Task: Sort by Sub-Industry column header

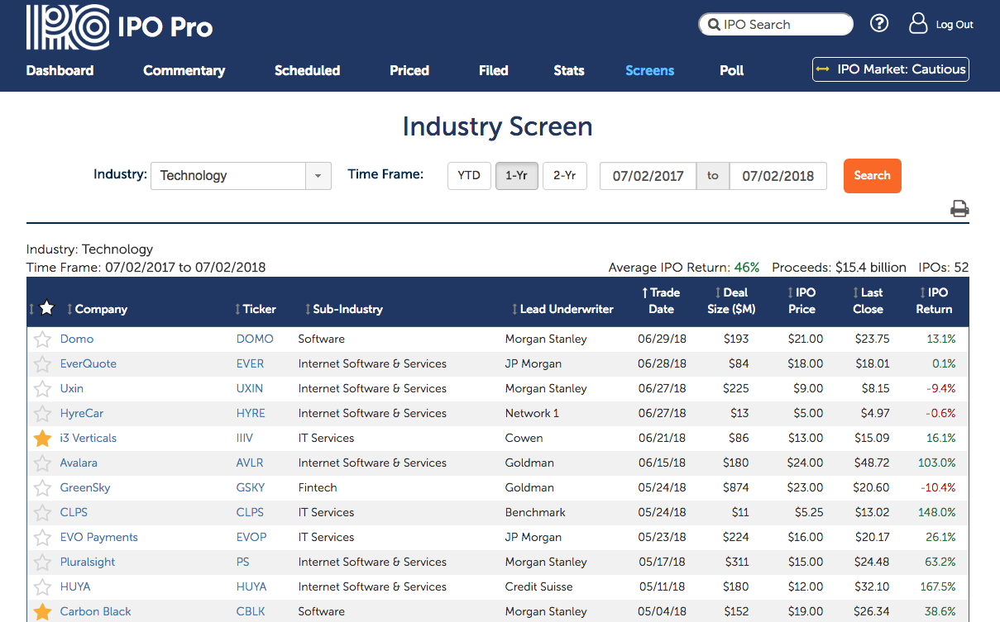Action: tap(344, 309)
